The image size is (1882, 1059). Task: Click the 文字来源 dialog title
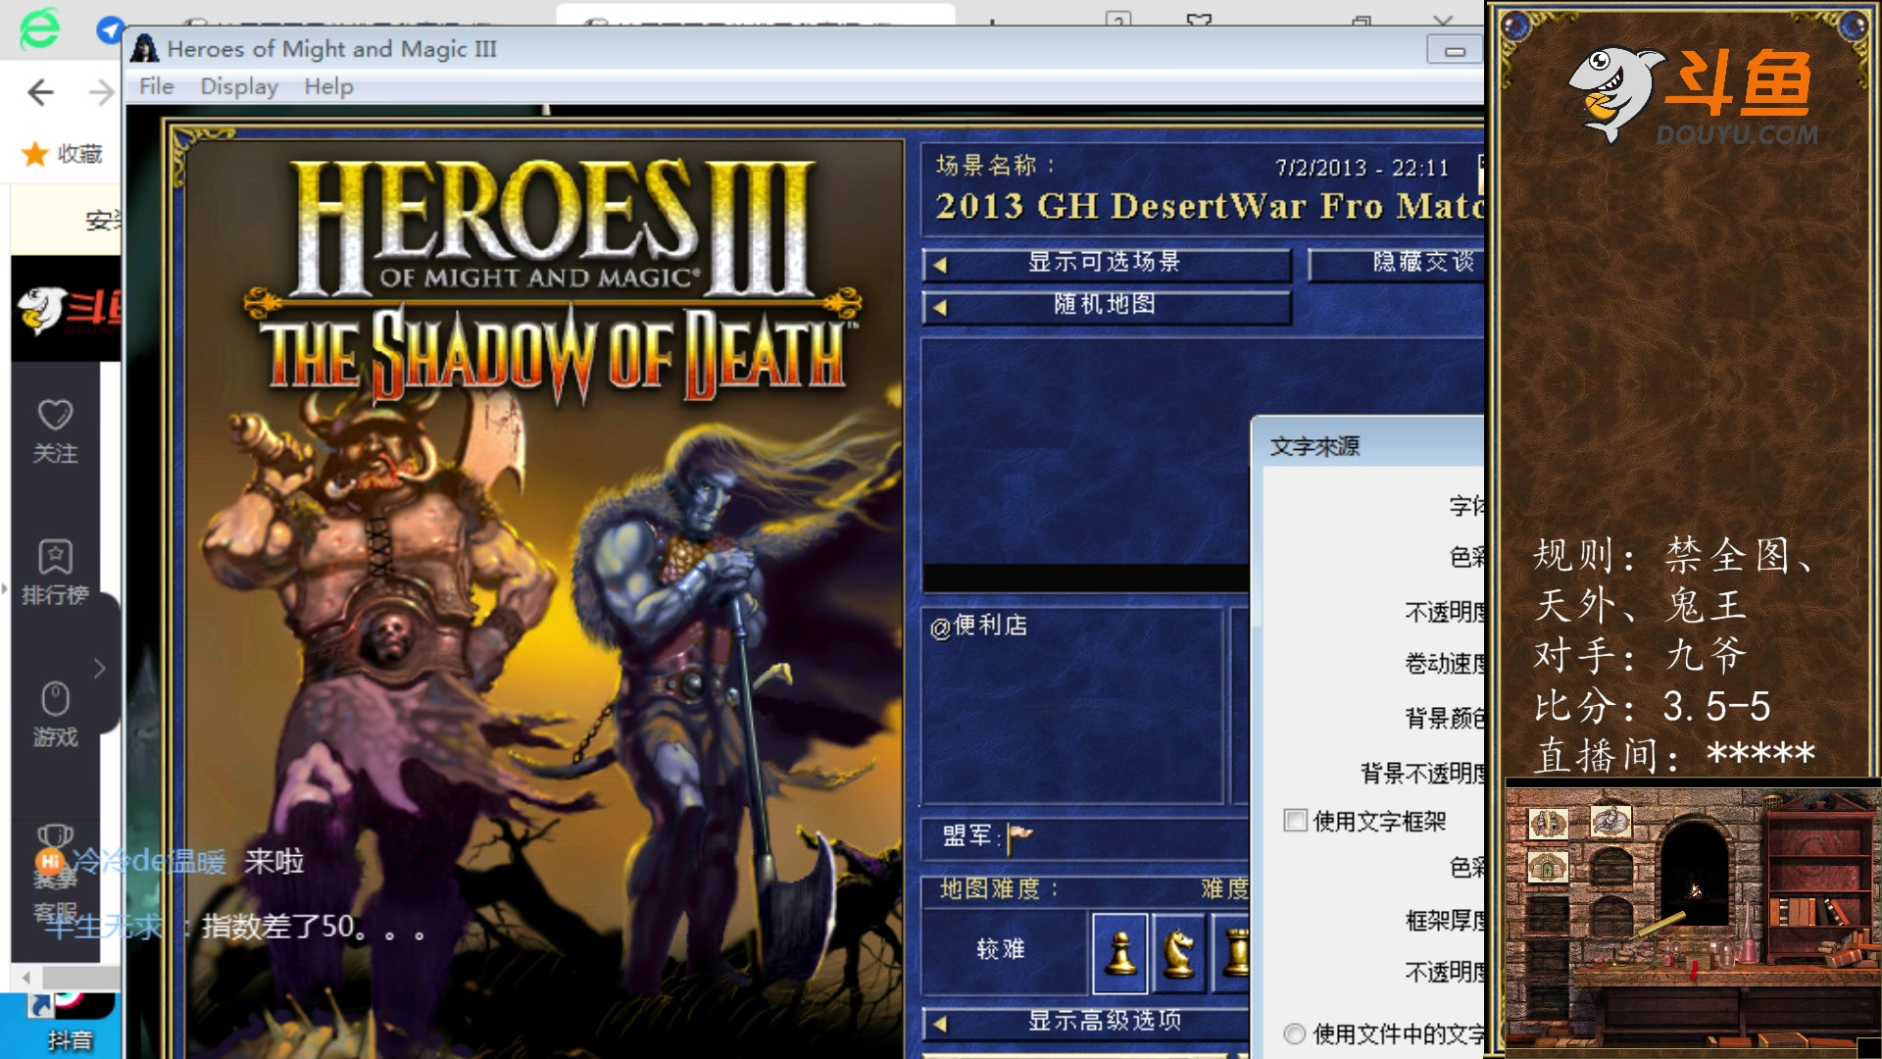pyautogui.click(x=1314, y=447)
